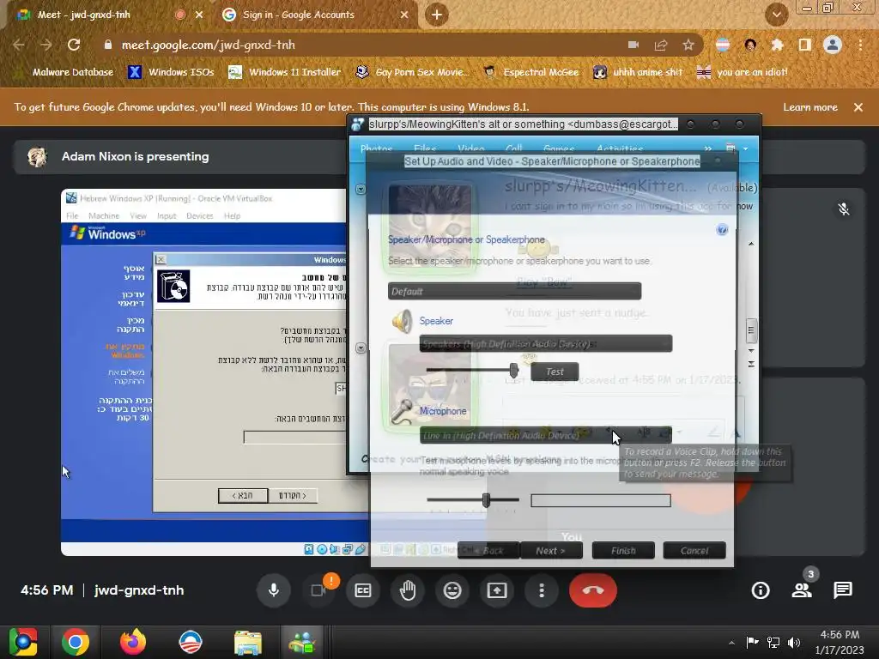Go Back in audio setup wizard
This screenshot has width=879, height=659.
point(488,551)
